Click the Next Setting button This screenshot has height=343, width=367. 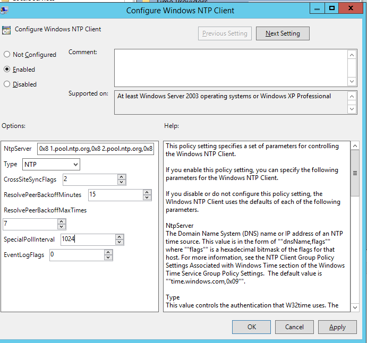pyautogui.click(x=283, y=33)
